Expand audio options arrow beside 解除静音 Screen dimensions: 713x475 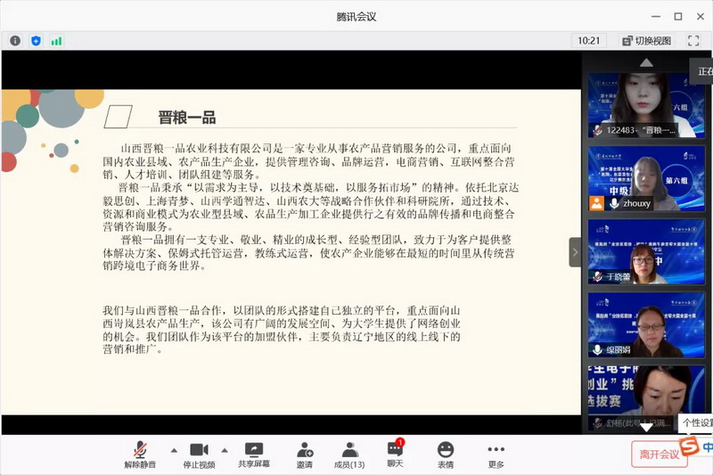coord(174,450)
